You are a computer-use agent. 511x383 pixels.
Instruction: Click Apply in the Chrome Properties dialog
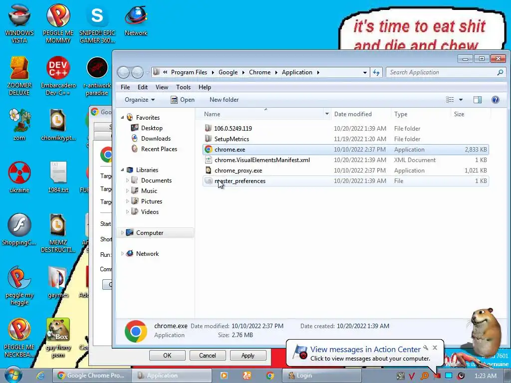248,355
